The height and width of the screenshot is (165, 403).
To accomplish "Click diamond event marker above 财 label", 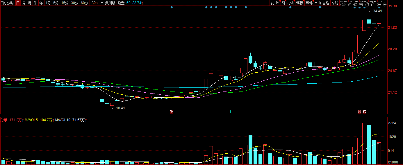I will pos(172,7).
